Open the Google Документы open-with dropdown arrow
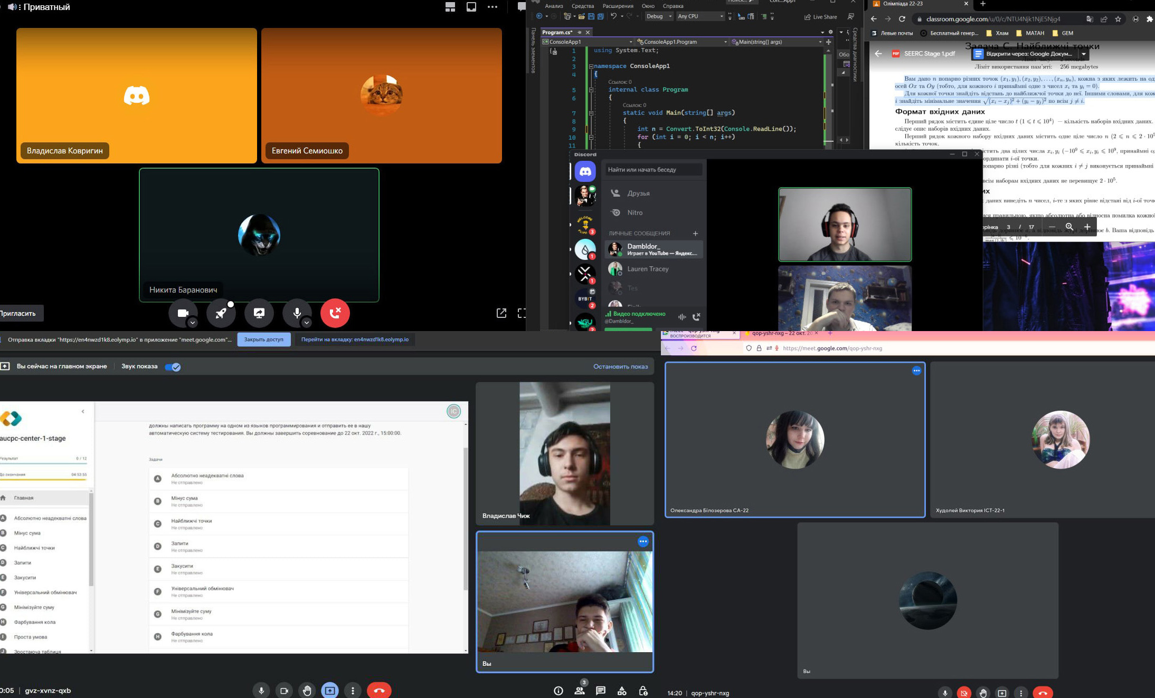 [x=1083, y=54]
